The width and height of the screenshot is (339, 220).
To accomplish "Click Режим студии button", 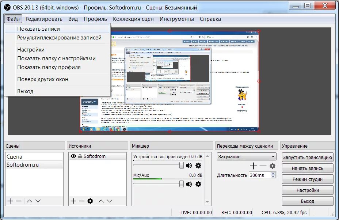I will 308,179.
